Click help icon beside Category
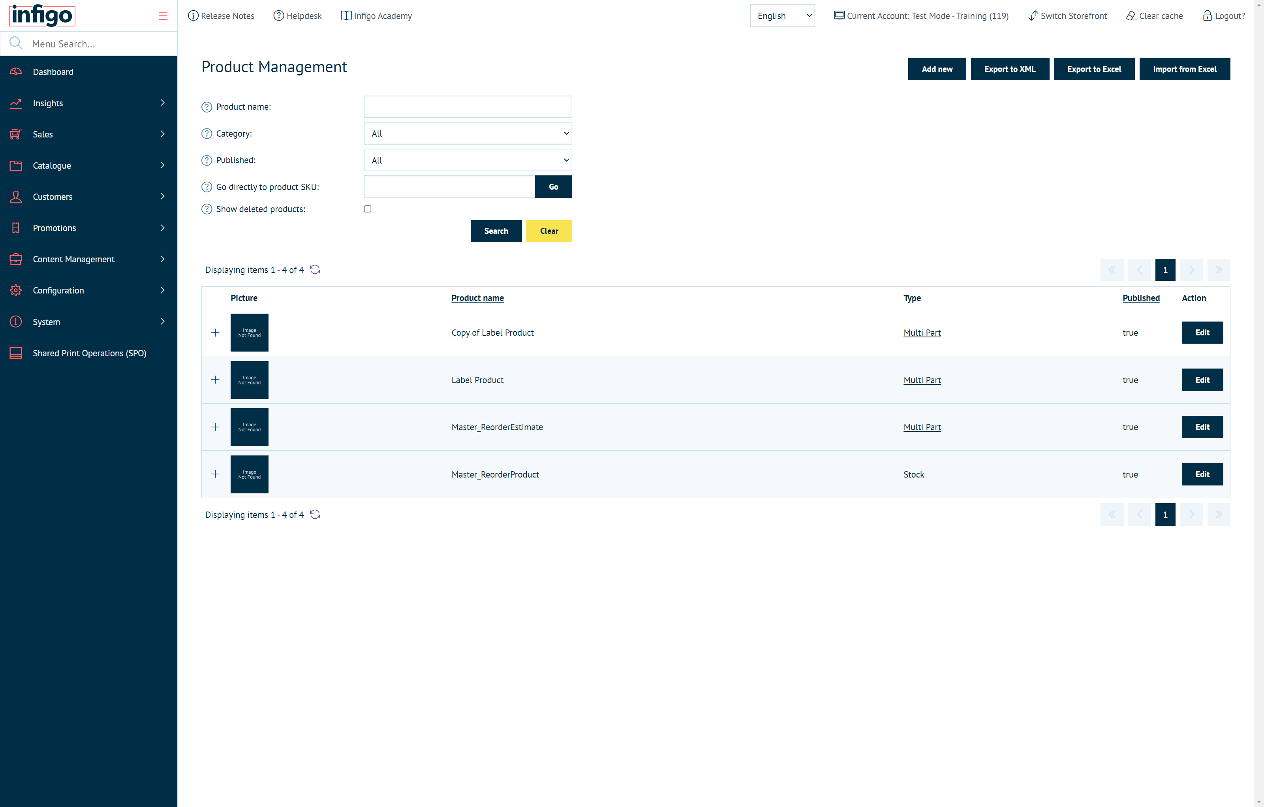 tap(207, 134)
